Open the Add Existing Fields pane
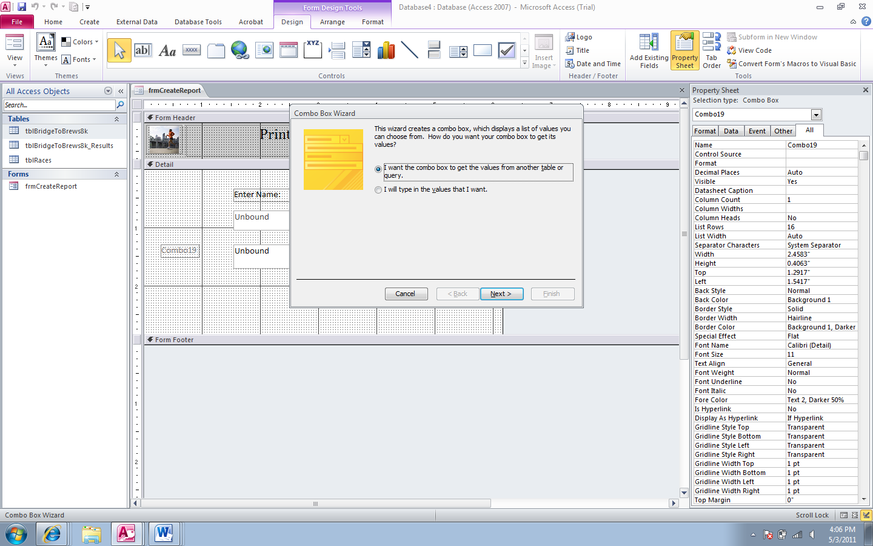 pos(649,50)
